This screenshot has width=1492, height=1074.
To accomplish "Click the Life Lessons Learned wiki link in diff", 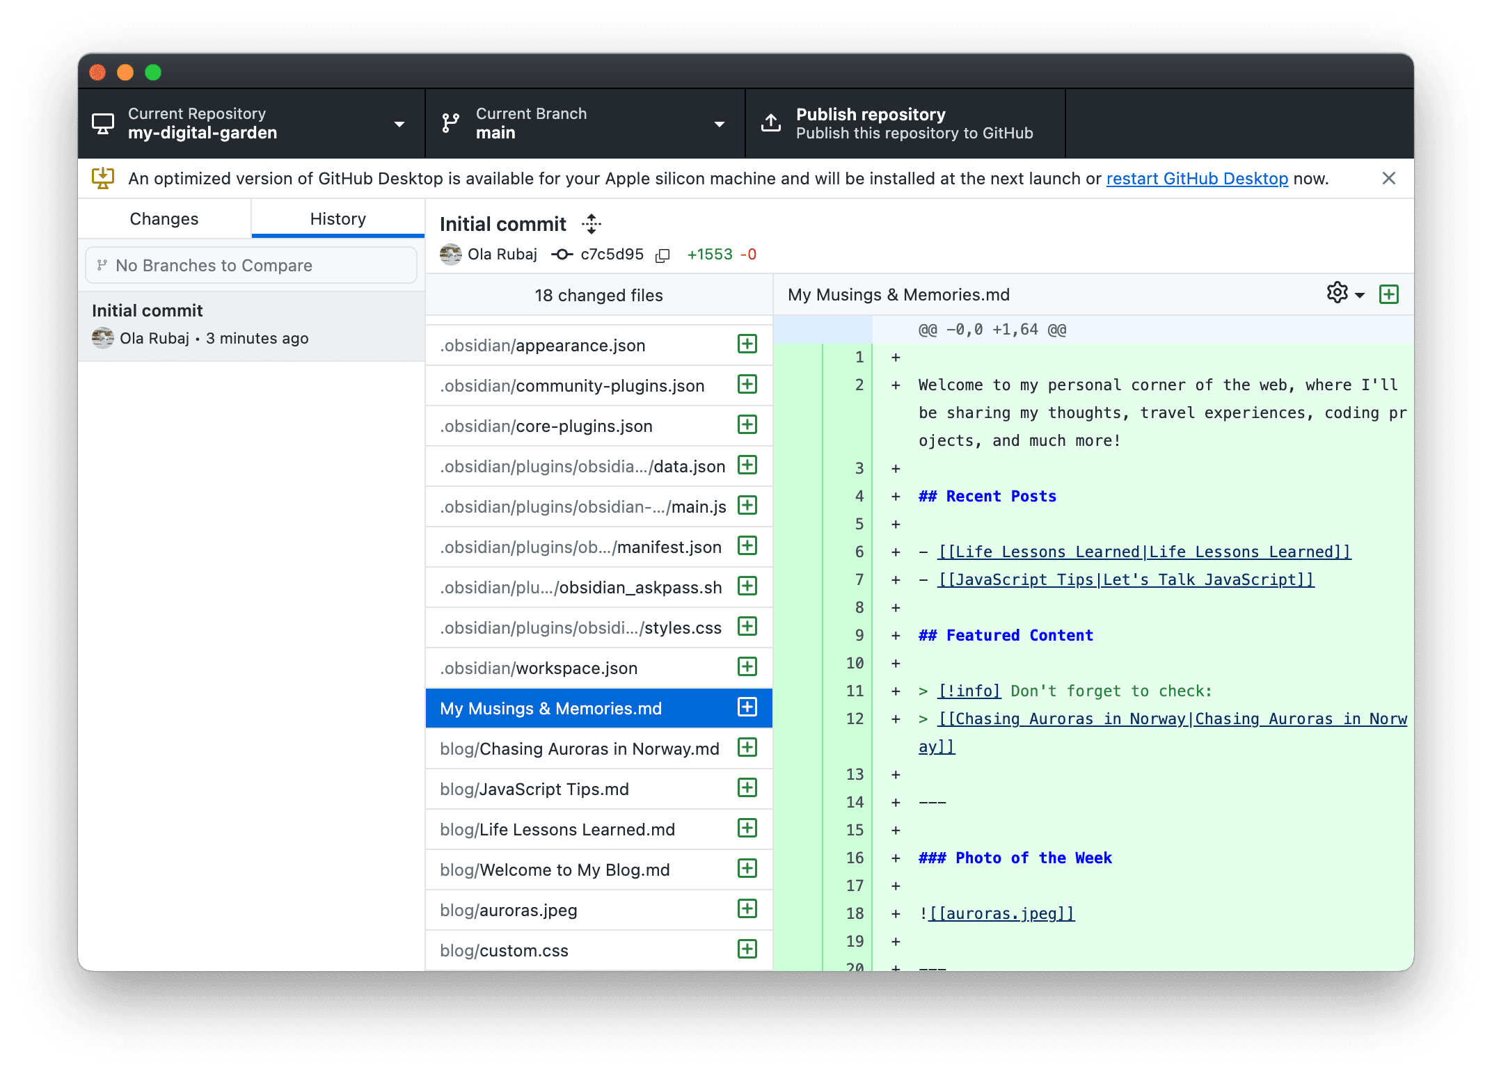I will click(1145, 552).
